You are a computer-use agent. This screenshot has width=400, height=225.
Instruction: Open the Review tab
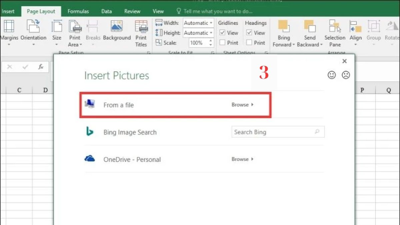(x=132, y=11)
